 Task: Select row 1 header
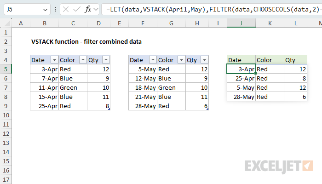click(6, 33)
